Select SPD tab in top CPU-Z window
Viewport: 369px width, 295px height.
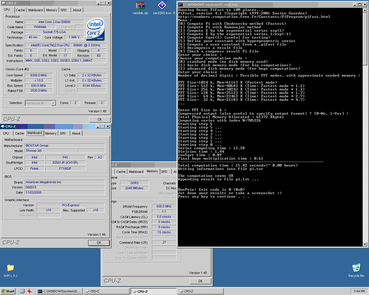[64, 10]
